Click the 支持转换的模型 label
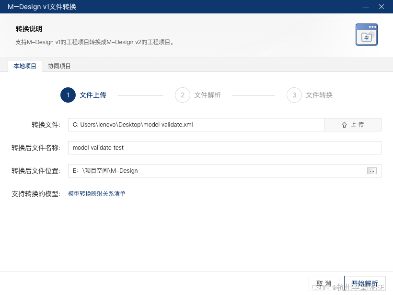This screenshot has height=295, width=393. tap(36, 194)
